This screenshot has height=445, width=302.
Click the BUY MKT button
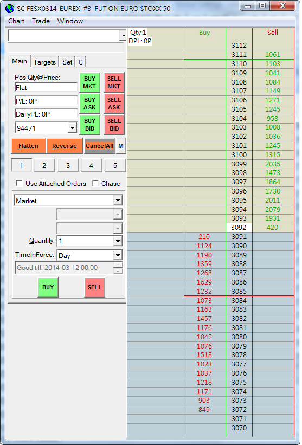(89, 82)
